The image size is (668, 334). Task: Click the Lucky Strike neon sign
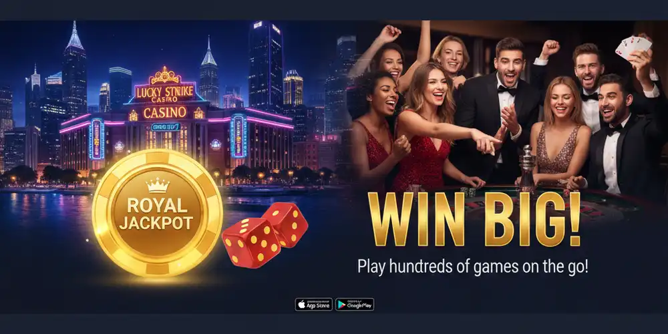pyautogui.click(x=164, y=94)
